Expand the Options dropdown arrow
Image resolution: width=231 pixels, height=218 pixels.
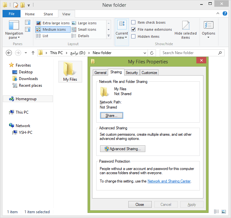coord(209,37)
